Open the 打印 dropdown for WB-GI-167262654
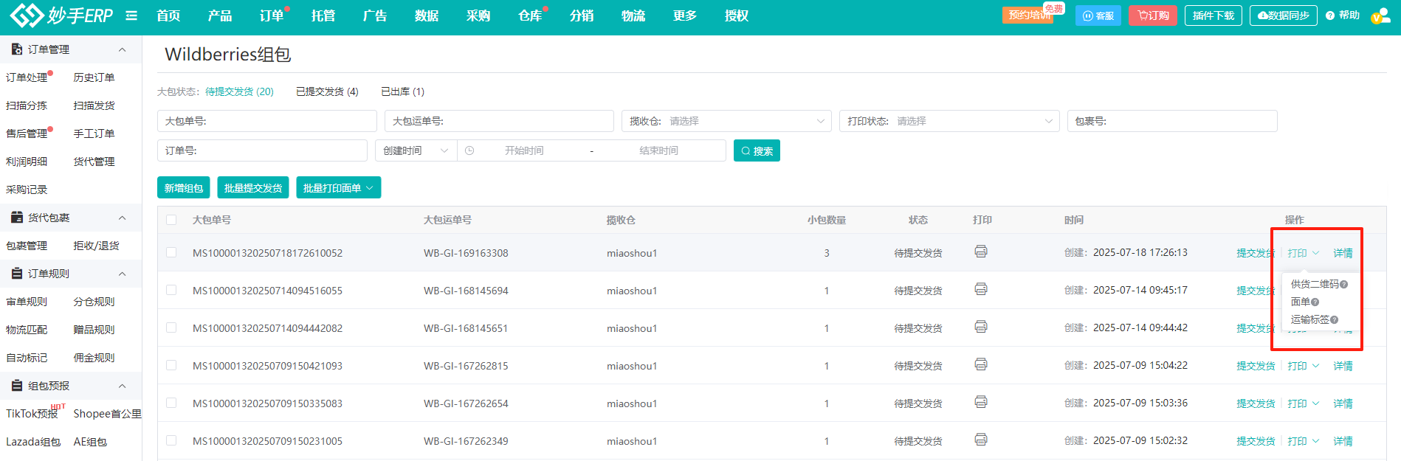Image resolution: width=1401 pixels, height=461 pixels. (x=1303, y=403)
